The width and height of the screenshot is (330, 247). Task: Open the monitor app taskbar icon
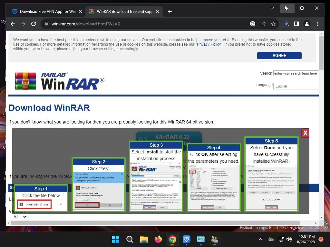pos(200,239)
